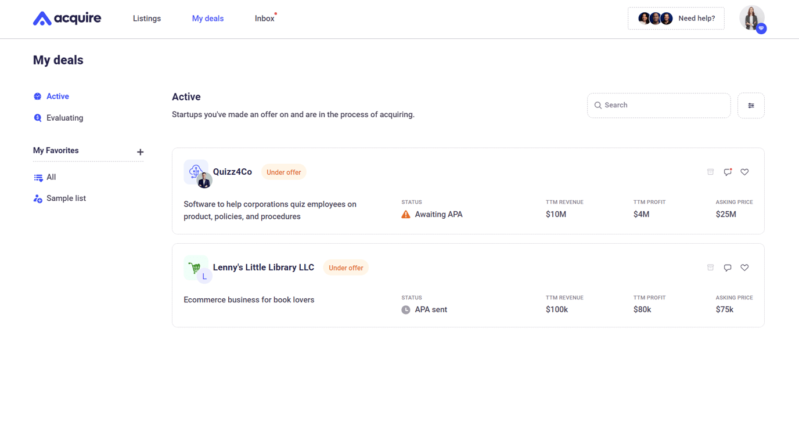Select the All favorites list icon

[x=38, y=177]
